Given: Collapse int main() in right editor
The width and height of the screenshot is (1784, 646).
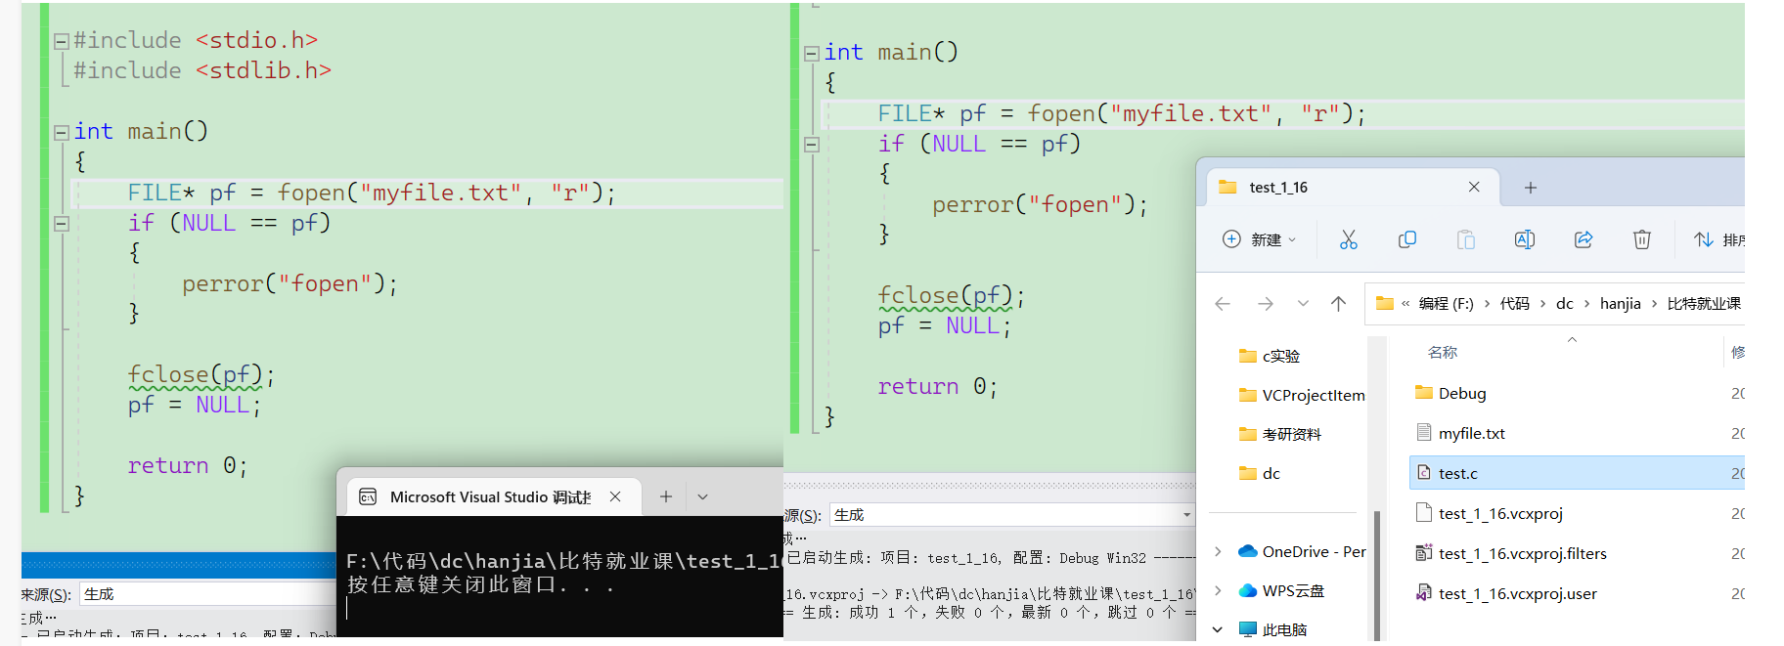Looking at the screenshot, I should (x=811, y=54).
